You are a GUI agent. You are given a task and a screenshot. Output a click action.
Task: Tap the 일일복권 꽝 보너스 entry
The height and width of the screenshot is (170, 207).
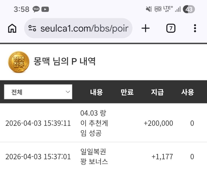[x=94, y=157]
